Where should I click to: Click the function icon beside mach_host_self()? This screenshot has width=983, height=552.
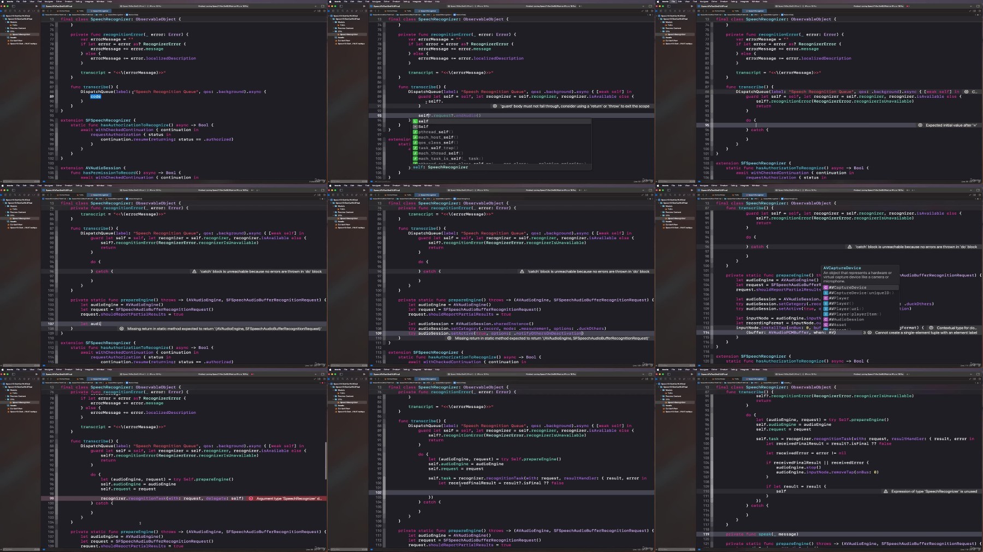pyautogui.click(x=415, y=137)
